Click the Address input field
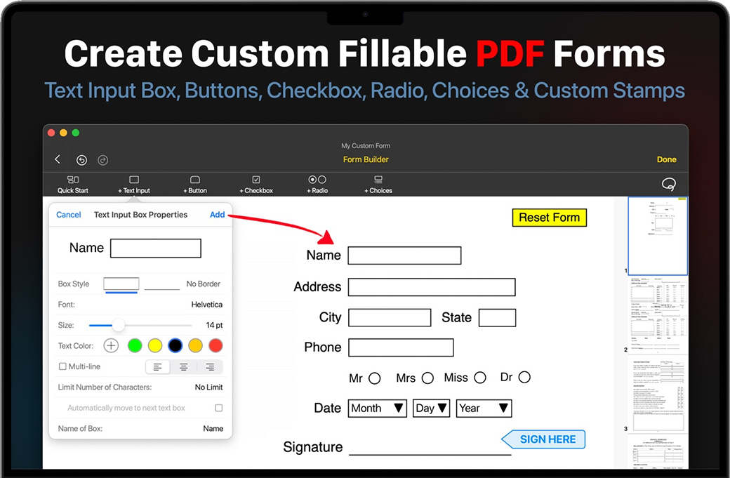This screenshot has width=730, height=478. click(432, 287)
